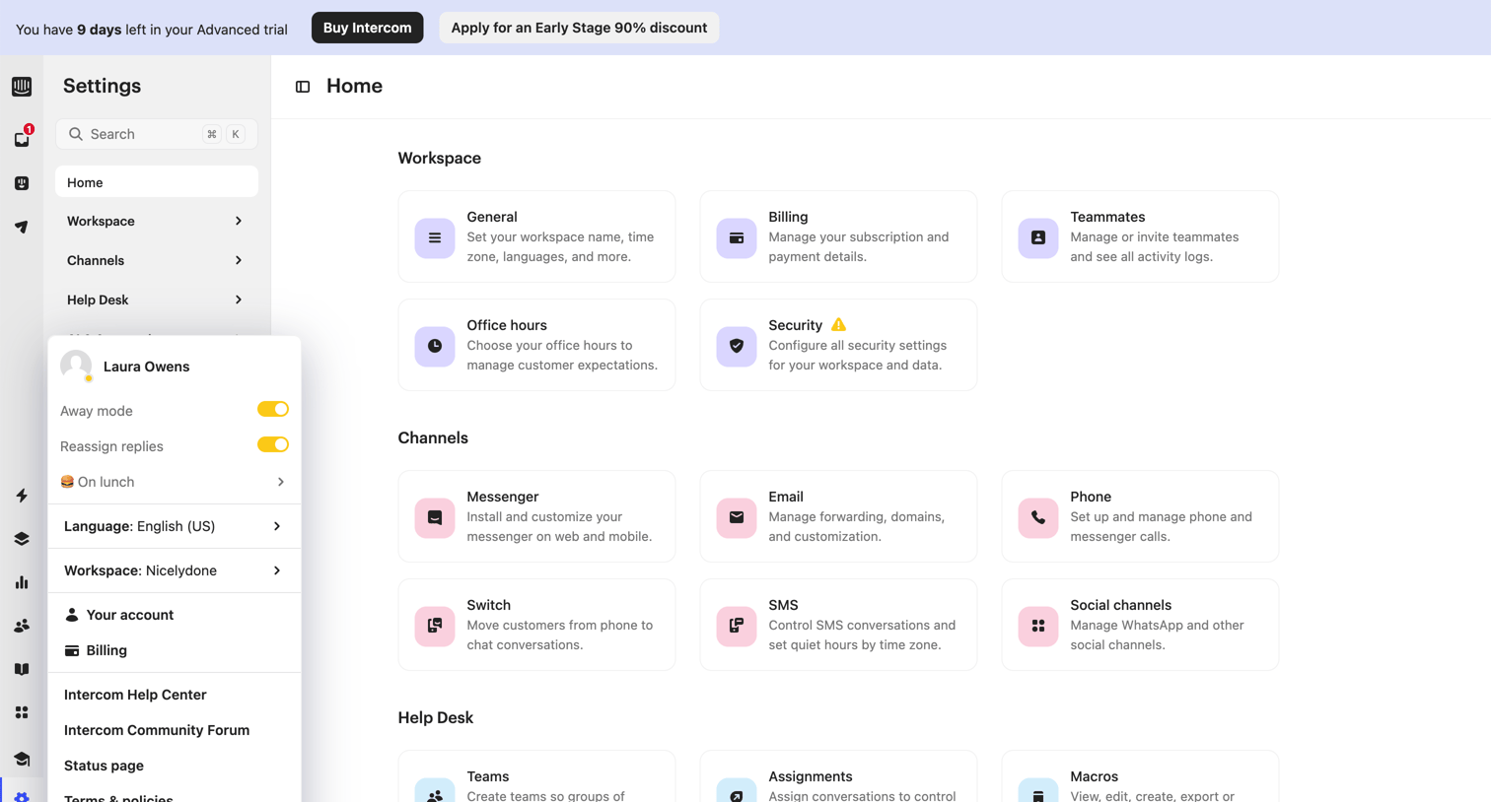Click the graduation cap onboarding icon

[x=22, y=759]
